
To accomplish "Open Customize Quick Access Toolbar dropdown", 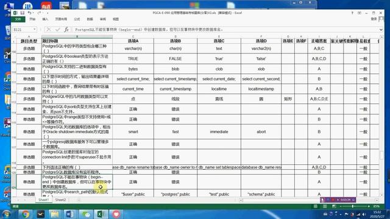I will [x=48, y=13].
